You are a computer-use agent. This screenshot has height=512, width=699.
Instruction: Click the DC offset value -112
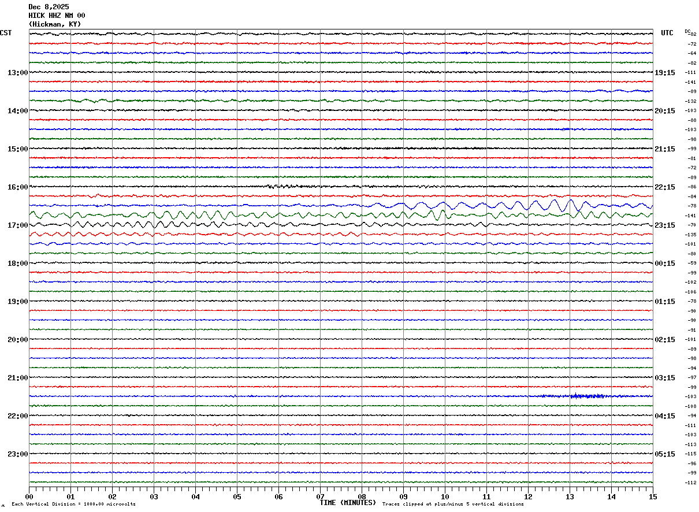click(690, 483)
